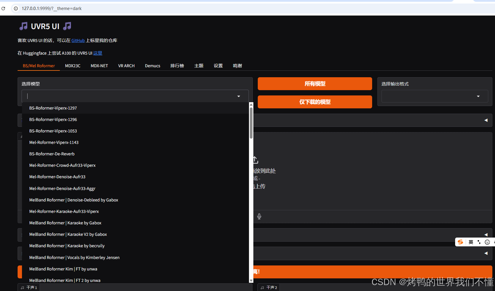
Task: Click the music note icon on 干声 2 tab
Action: [262, 288]
